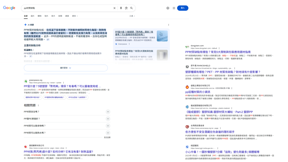The image size is (288, 162).
Task: Click 顯示更多 to expand AI summary
Action: [66, 68]
